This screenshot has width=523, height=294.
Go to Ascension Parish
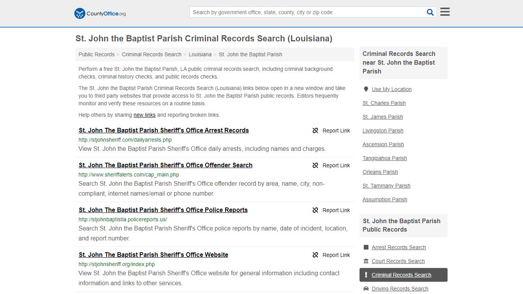[x=383, y=144]
